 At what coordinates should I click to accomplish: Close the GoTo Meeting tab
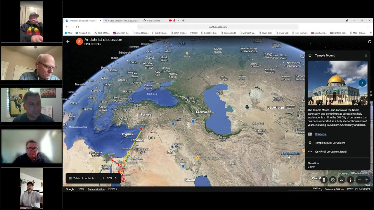178,21
